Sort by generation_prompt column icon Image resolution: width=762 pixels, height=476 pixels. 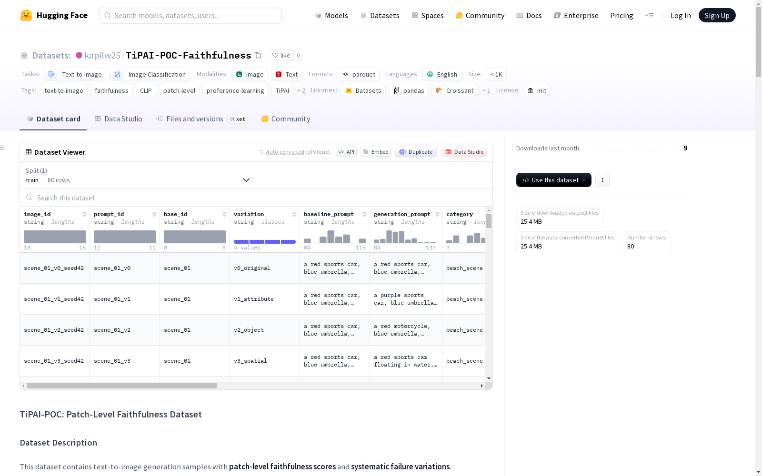pyautogui.click(x=437, y=214)
